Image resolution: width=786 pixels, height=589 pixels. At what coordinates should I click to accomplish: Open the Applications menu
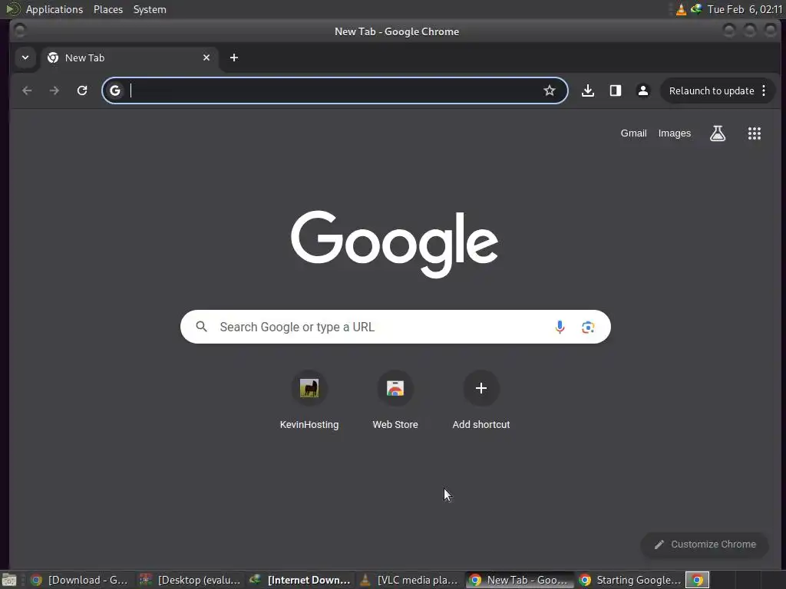click(54, 9)
